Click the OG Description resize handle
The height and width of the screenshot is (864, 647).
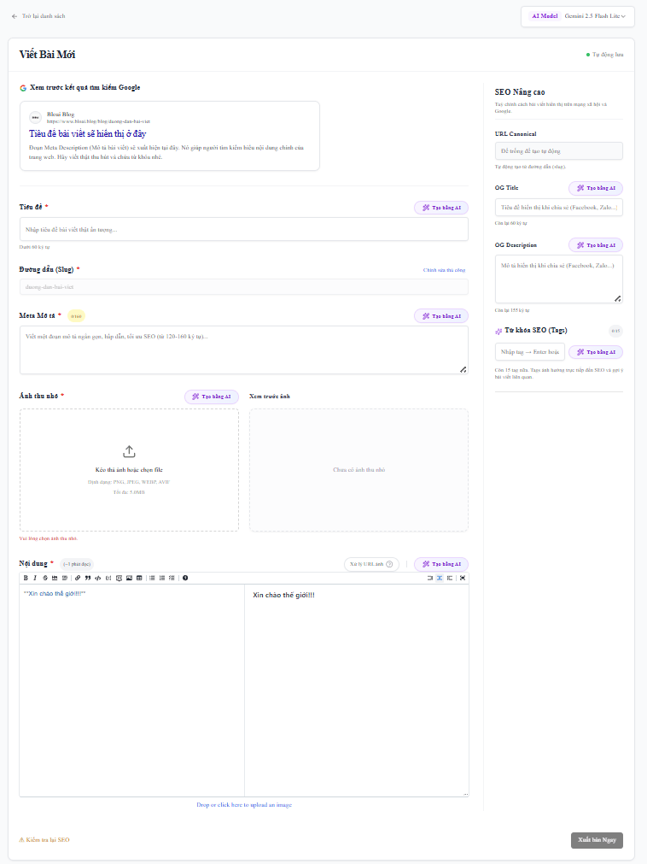click(x=618, y=298)
